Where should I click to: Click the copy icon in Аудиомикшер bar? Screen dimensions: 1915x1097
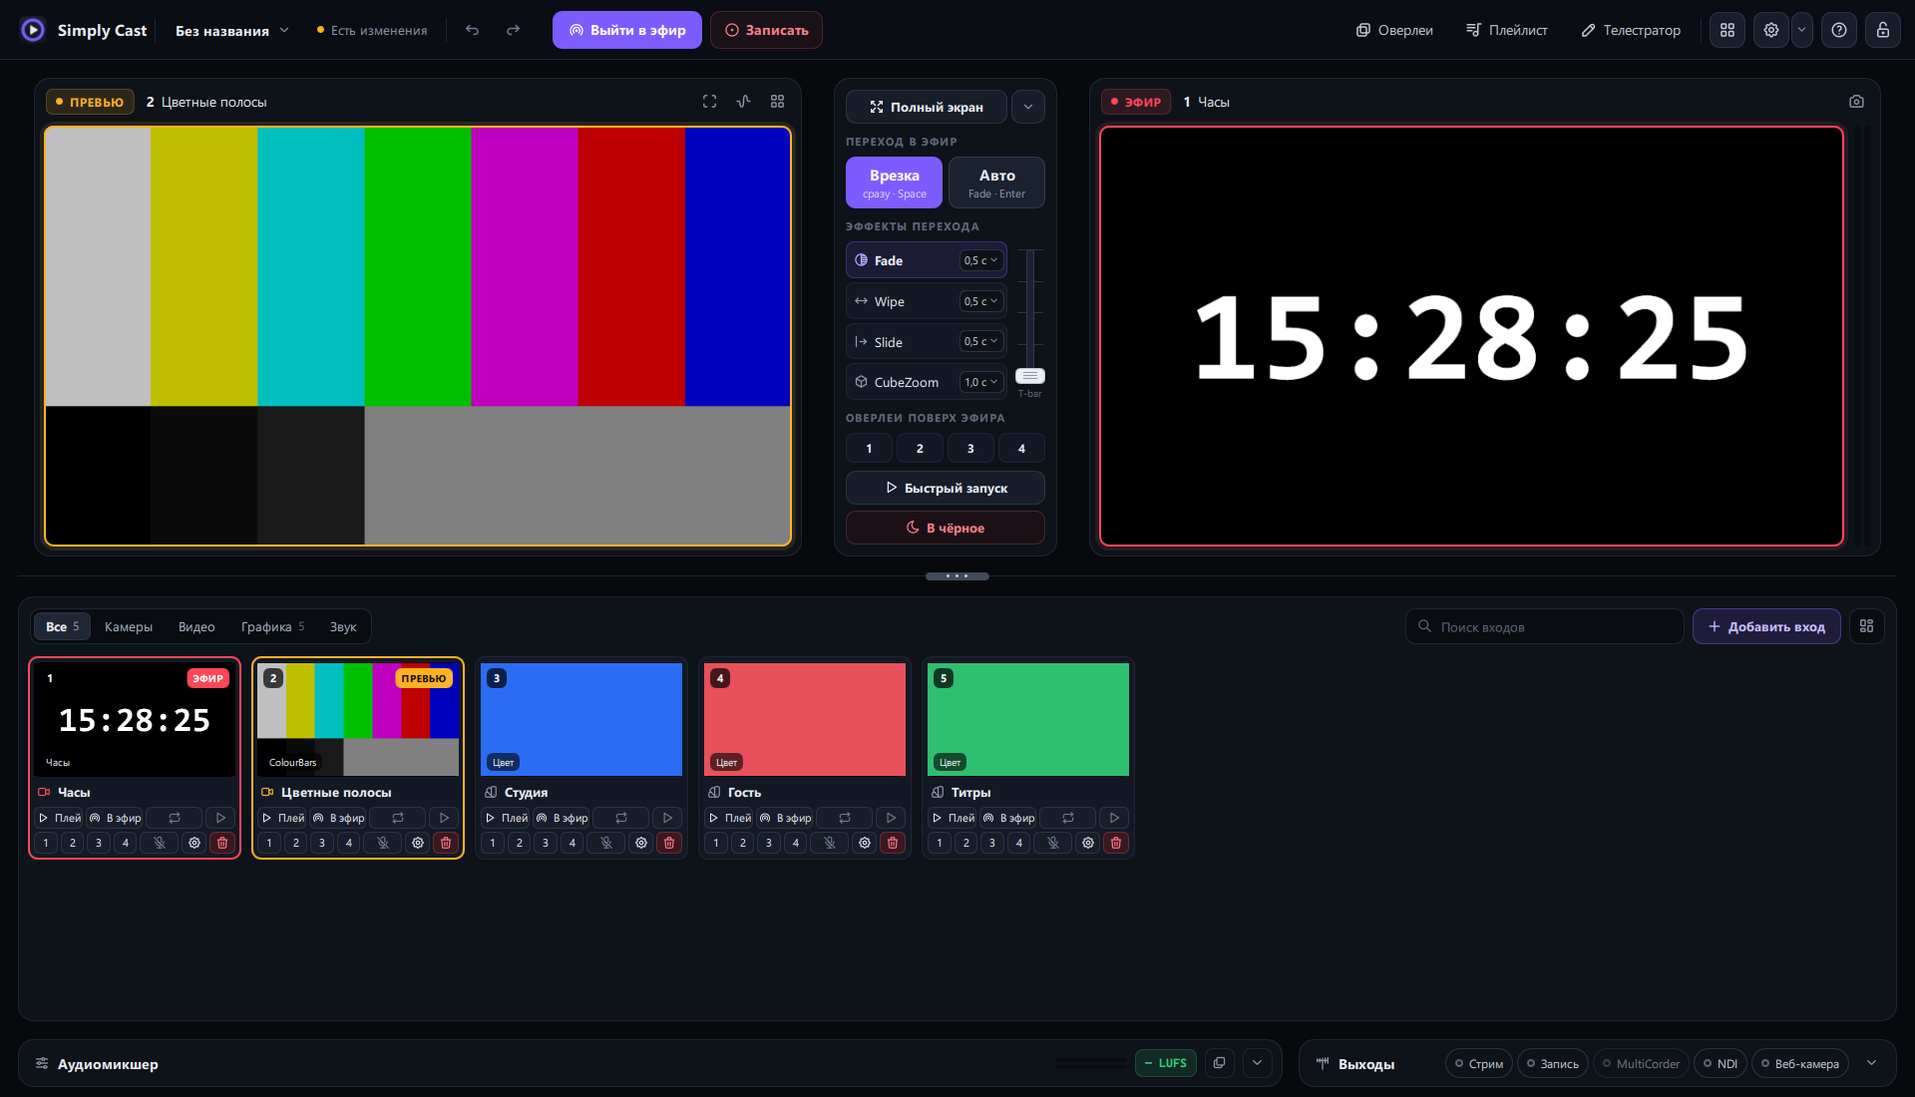pyautogui.click(x=1219, y=1063)
